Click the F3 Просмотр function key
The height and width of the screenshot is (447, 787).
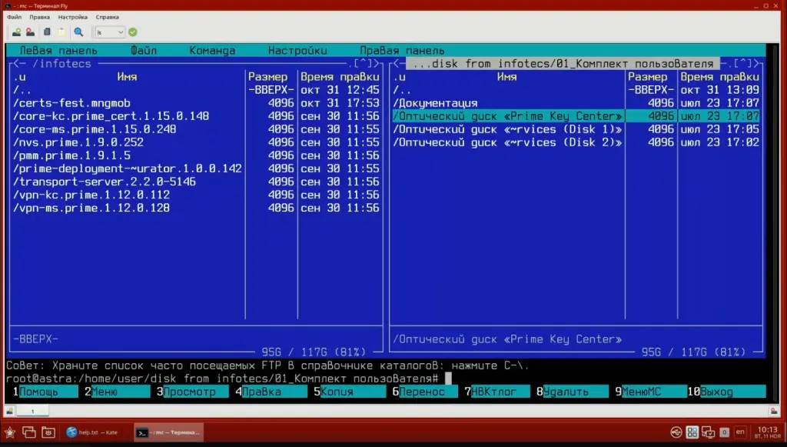(x=192, y=392)
